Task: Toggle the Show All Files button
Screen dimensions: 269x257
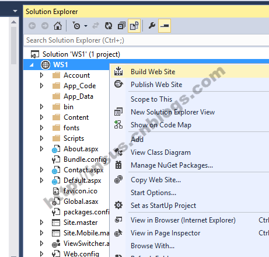Action: 134,26
